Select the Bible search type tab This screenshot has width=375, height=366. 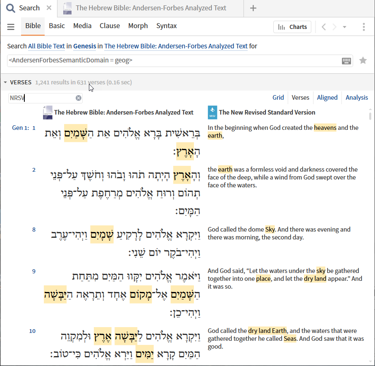pyautogui.click(x=33, y=26)
